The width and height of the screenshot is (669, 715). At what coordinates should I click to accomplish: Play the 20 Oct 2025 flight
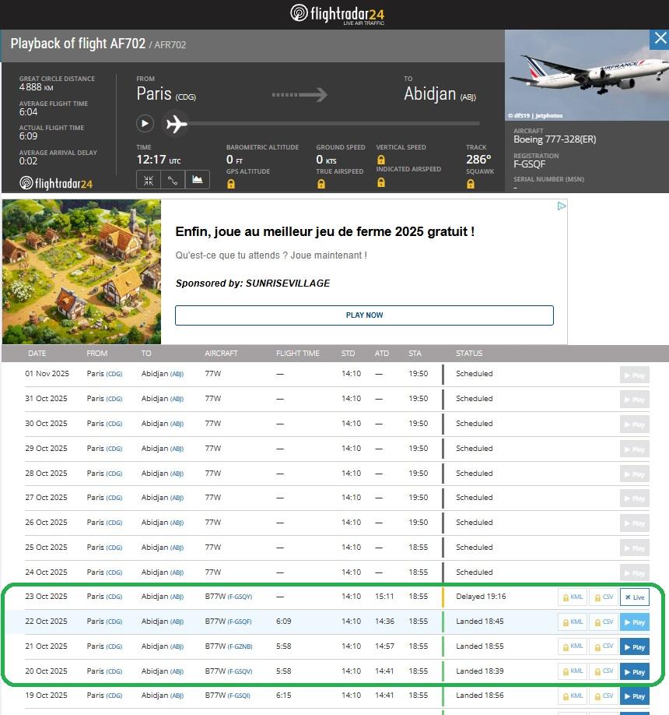point(634,671)
